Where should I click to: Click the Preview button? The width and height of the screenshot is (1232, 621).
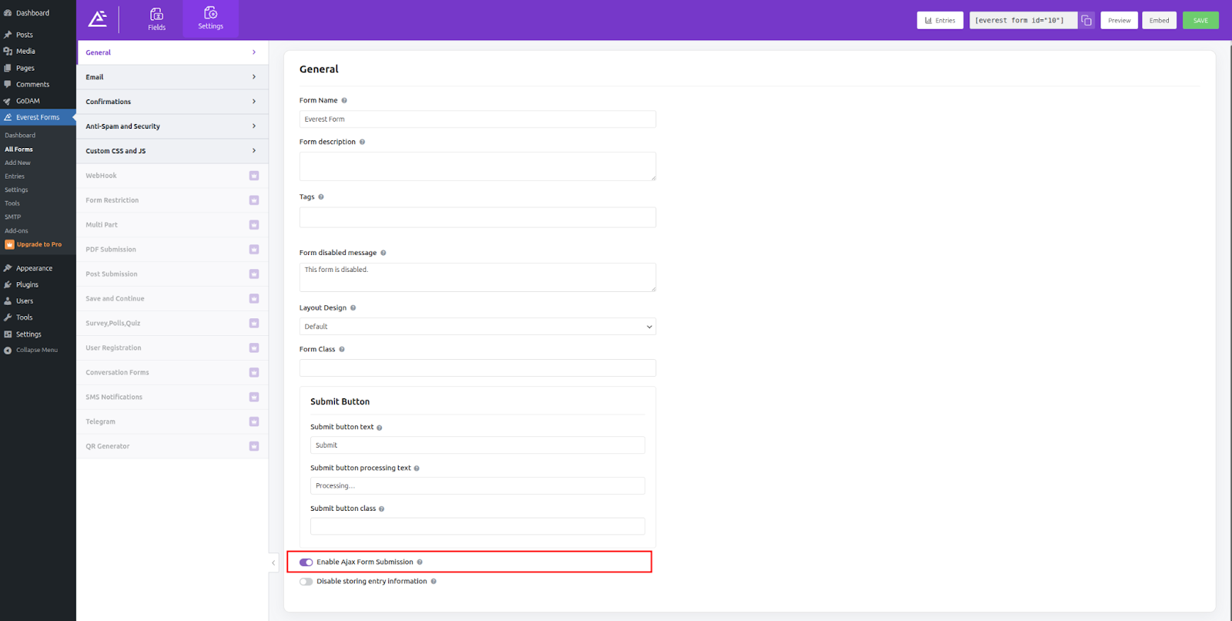tap(1119, 21)
